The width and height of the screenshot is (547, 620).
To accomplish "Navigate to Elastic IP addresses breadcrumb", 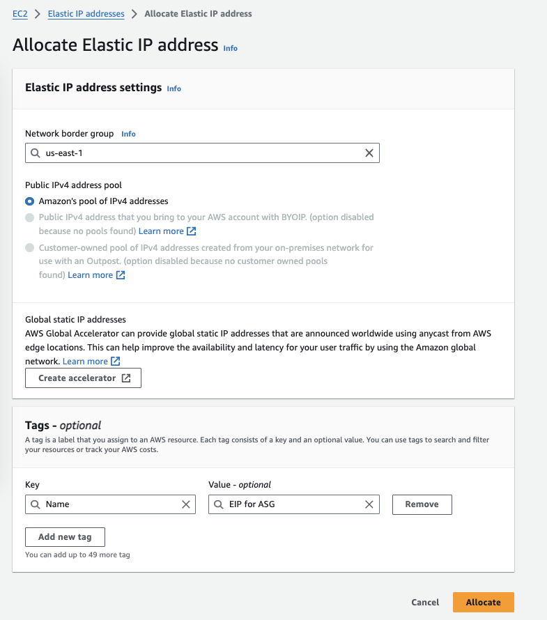I will coord(86,14).
